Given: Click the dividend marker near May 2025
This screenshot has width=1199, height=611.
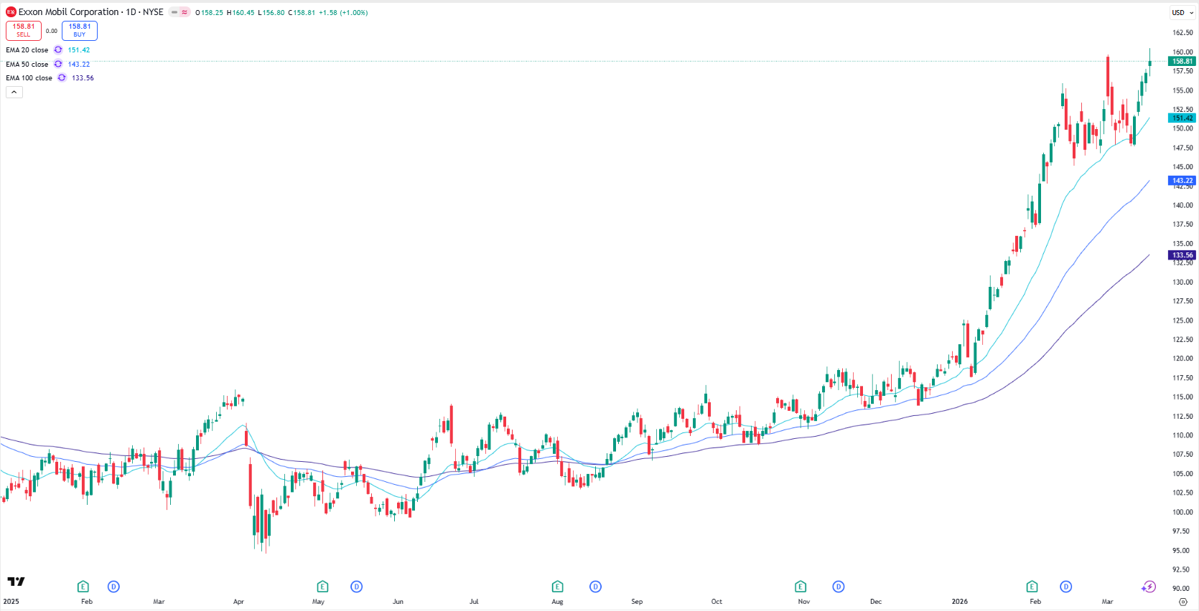Looking at the screenshot, I should pos(356,587).
